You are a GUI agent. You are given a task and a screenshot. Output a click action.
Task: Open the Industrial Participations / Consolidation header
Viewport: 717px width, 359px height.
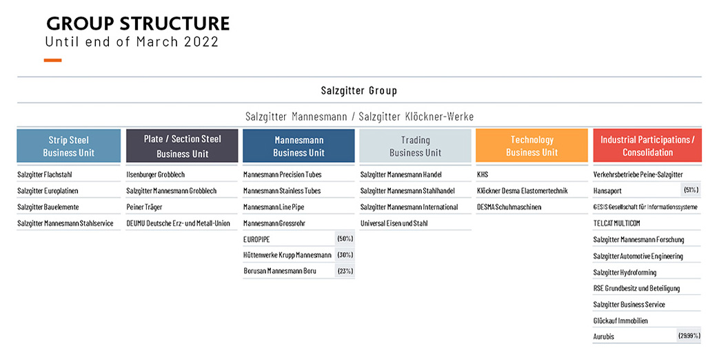pos(647,146)
